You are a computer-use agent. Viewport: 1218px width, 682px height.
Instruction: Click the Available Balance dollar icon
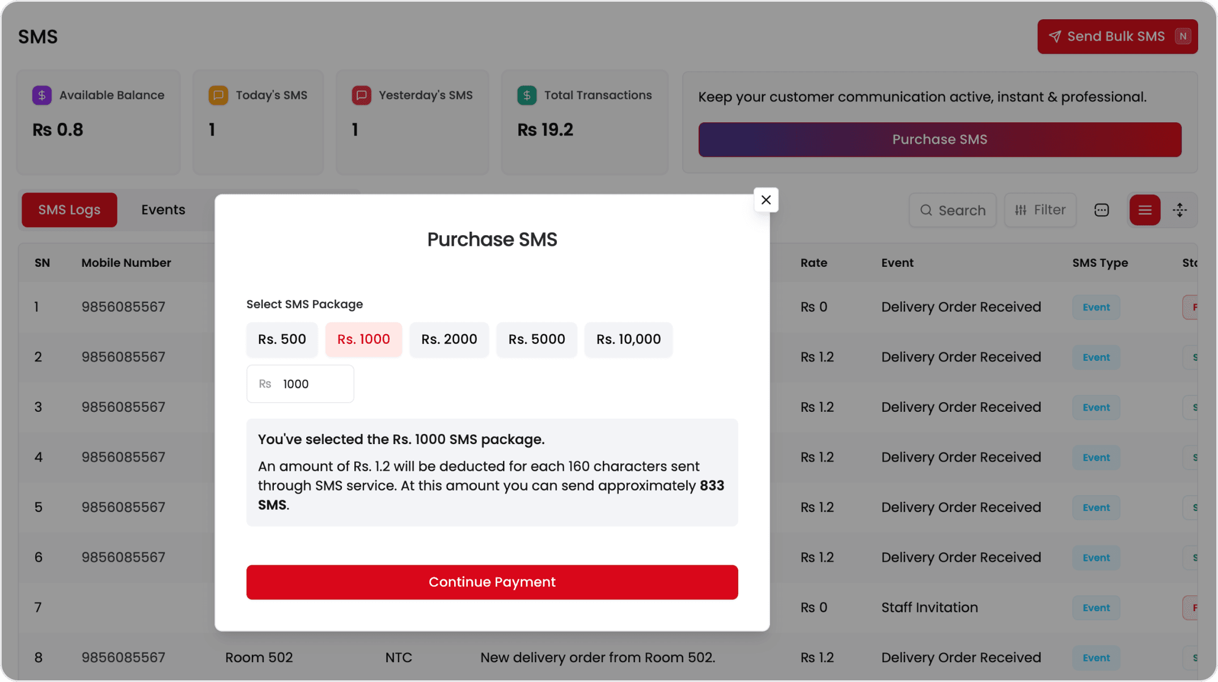(x=42, y=95)
